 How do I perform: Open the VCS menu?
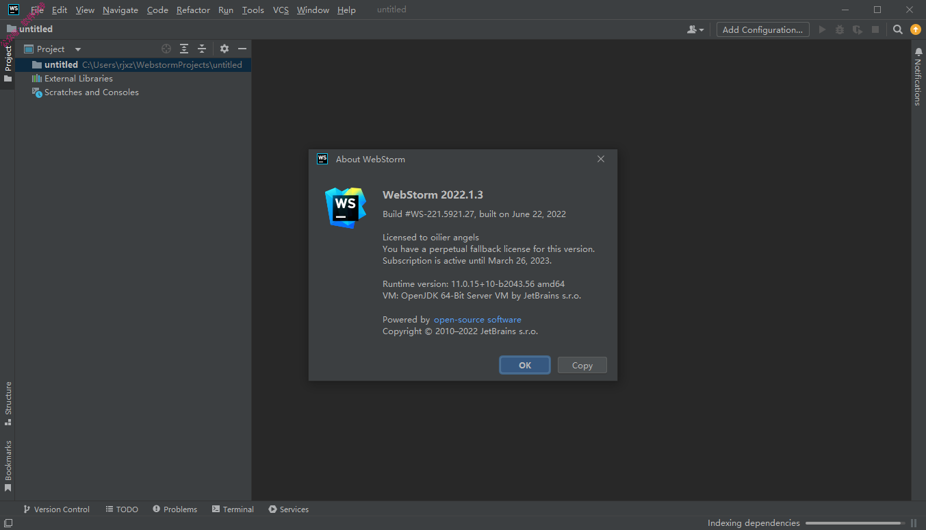point(281,10)
